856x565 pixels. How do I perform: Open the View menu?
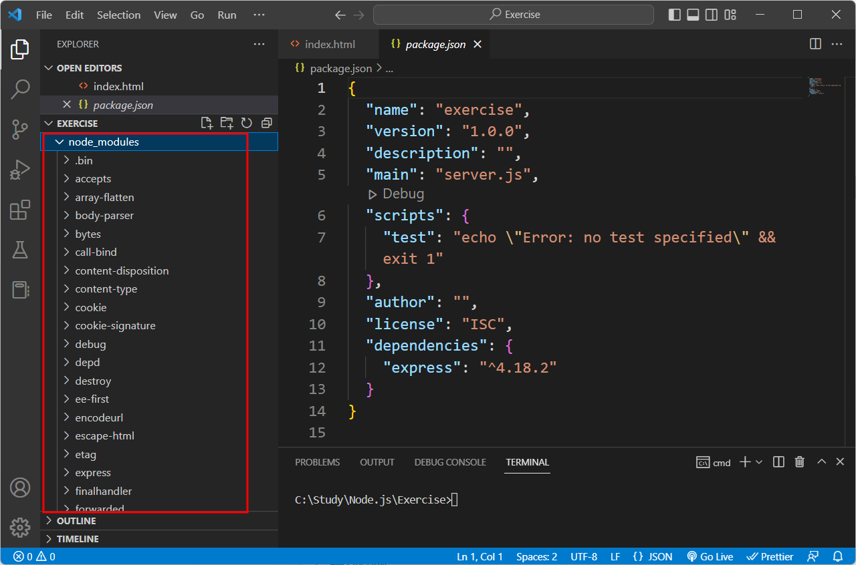166,15
